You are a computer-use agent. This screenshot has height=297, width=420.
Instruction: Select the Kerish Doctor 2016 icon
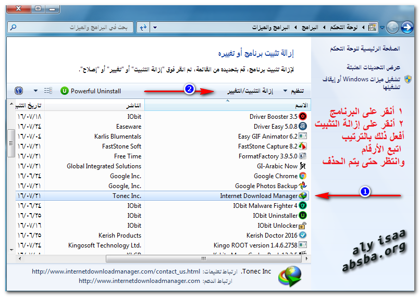[303, 236]
